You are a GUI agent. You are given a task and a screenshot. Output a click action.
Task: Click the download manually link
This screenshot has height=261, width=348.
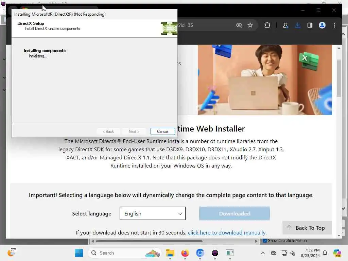tap(227, 232)
